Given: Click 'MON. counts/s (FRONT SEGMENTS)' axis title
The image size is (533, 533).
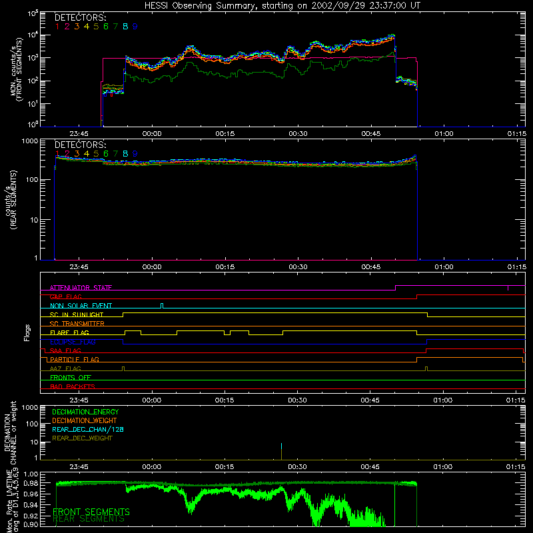Looking at the screenshot, I should tap(17, 69).
